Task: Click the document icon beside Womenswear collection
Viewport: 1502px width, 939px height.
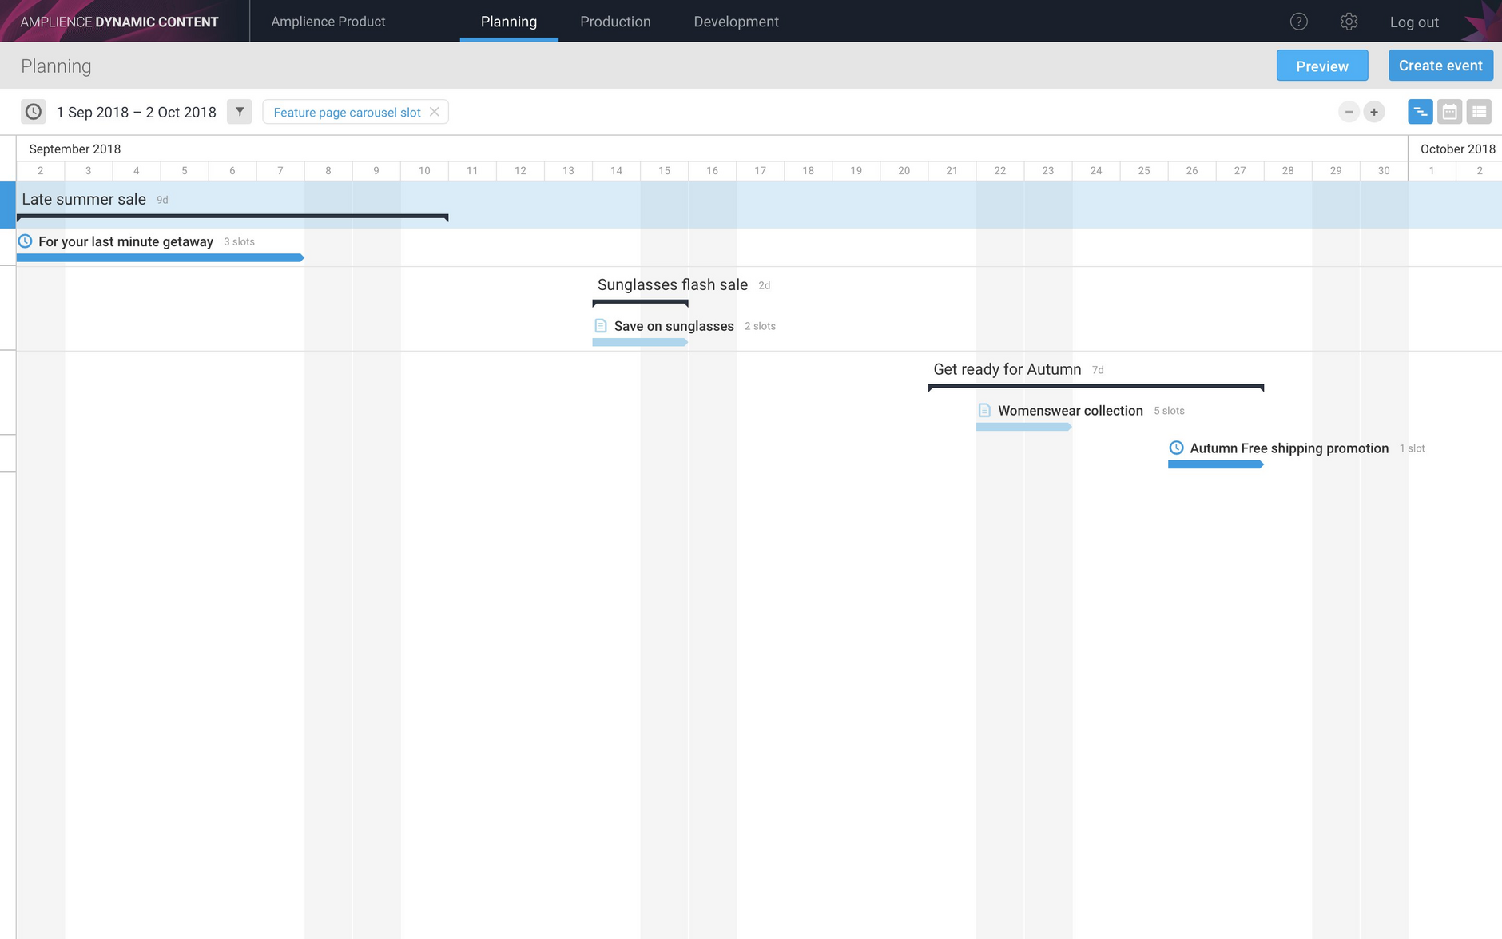Action: [x=983, y=410]
